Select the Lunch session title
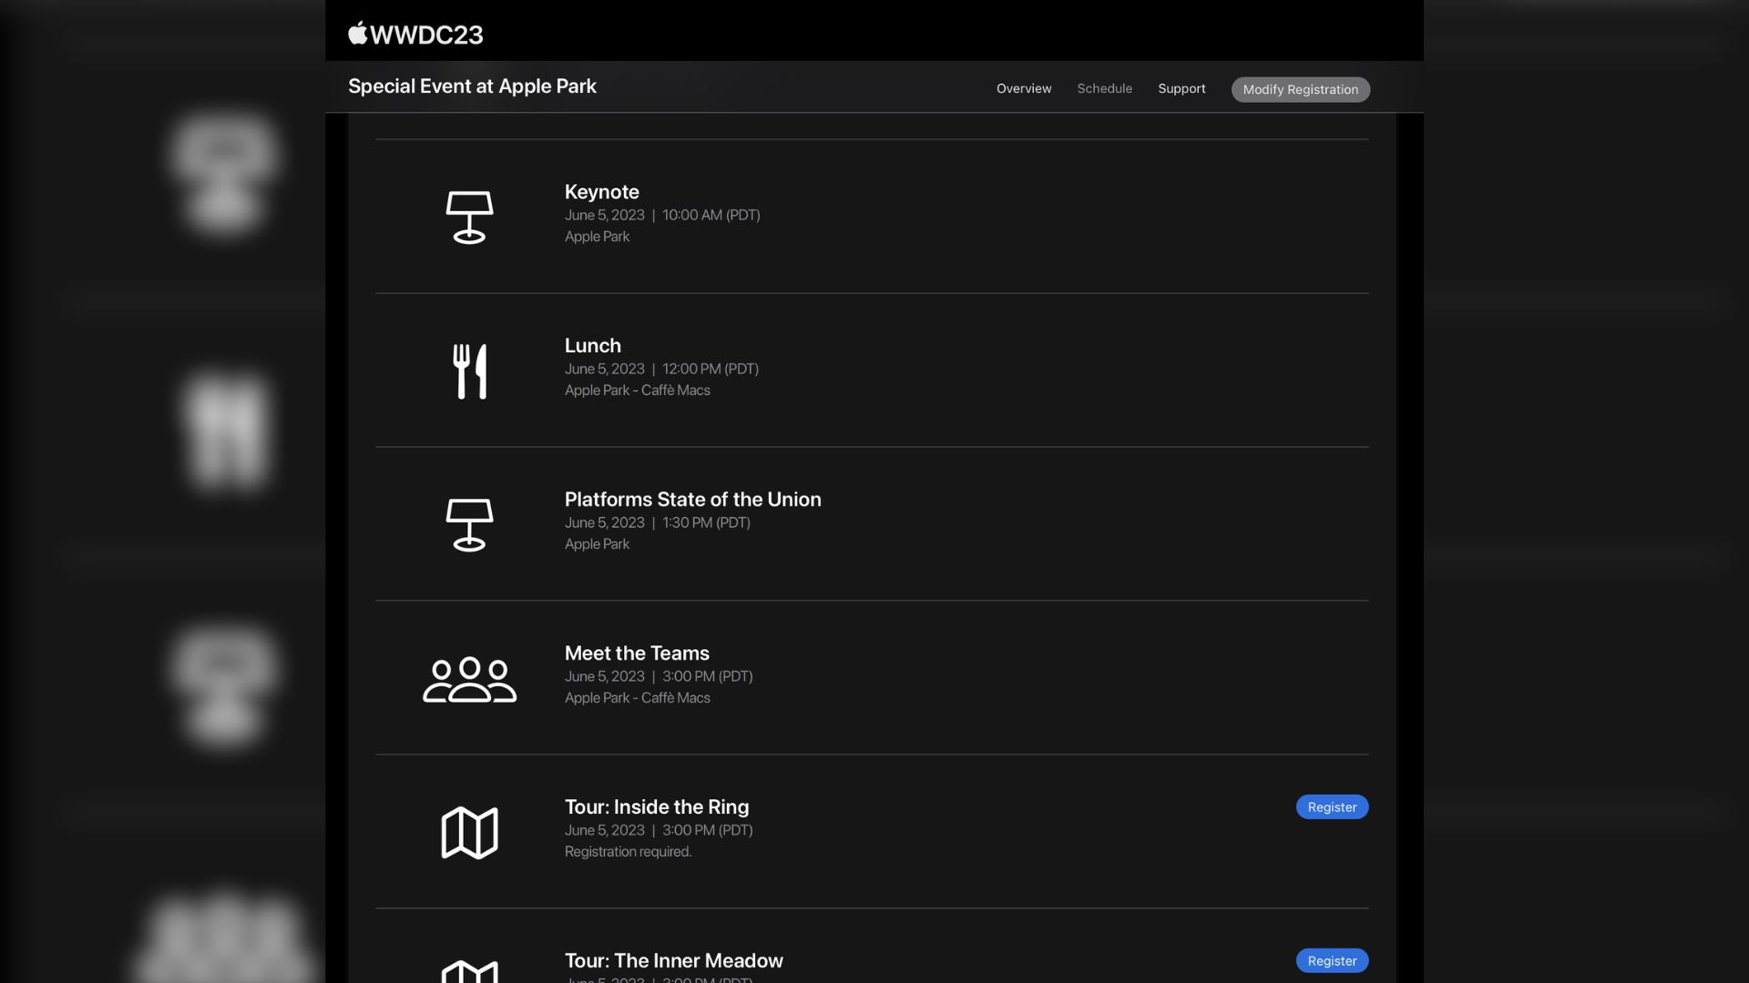The width and height of the screenshot is (1749, 983). 592,346
